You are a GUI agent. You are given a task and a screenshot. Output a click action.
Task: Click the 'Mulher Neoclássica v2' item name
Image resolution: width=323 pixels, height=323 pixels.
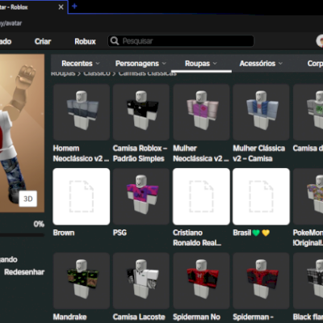click(x=201, y=153)
